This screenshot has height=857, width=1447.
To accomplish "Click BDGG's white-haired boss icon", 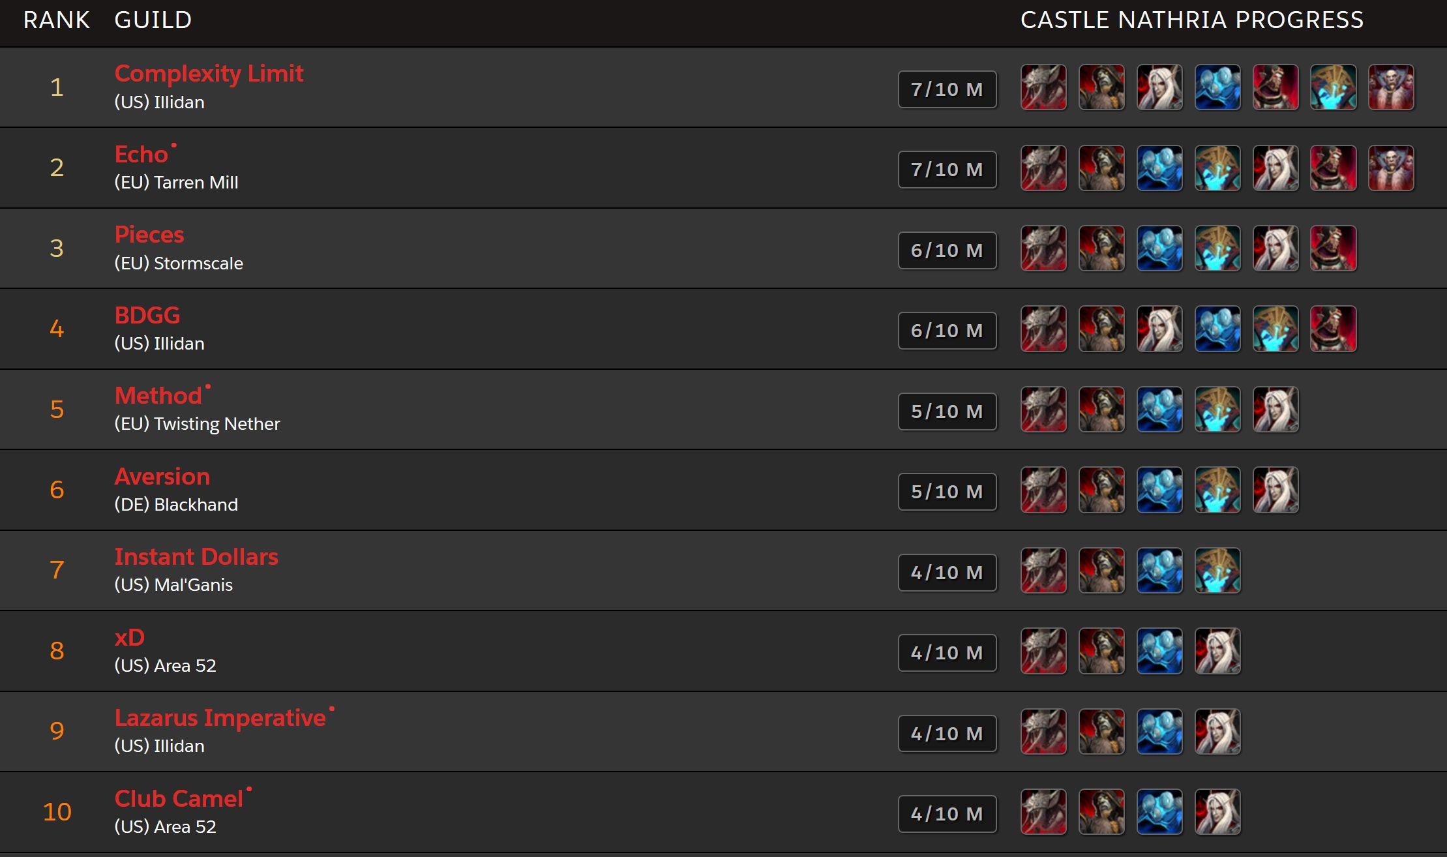I will point(1159,329).
